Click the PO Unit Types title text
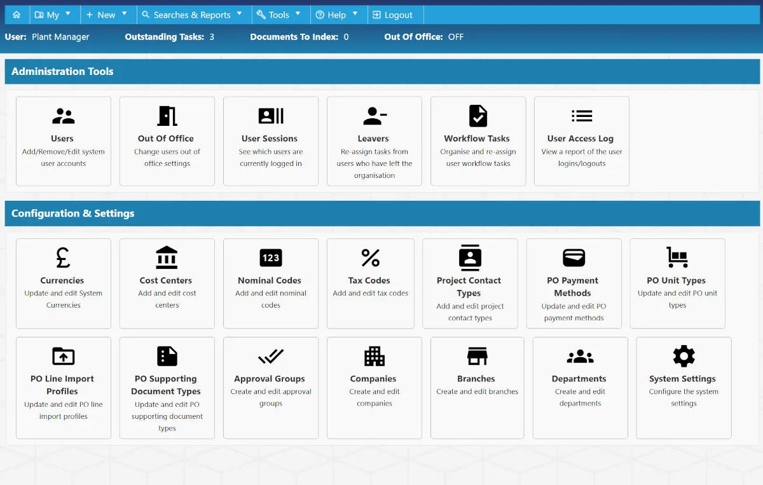Viewport: 763px width, 485px height. 677,280
